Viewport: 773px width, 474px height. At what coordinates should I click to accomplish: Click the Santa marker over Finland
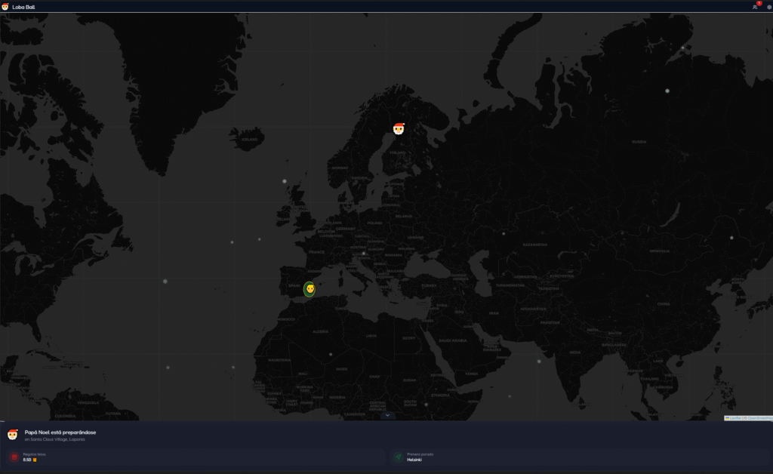point(399,128)
